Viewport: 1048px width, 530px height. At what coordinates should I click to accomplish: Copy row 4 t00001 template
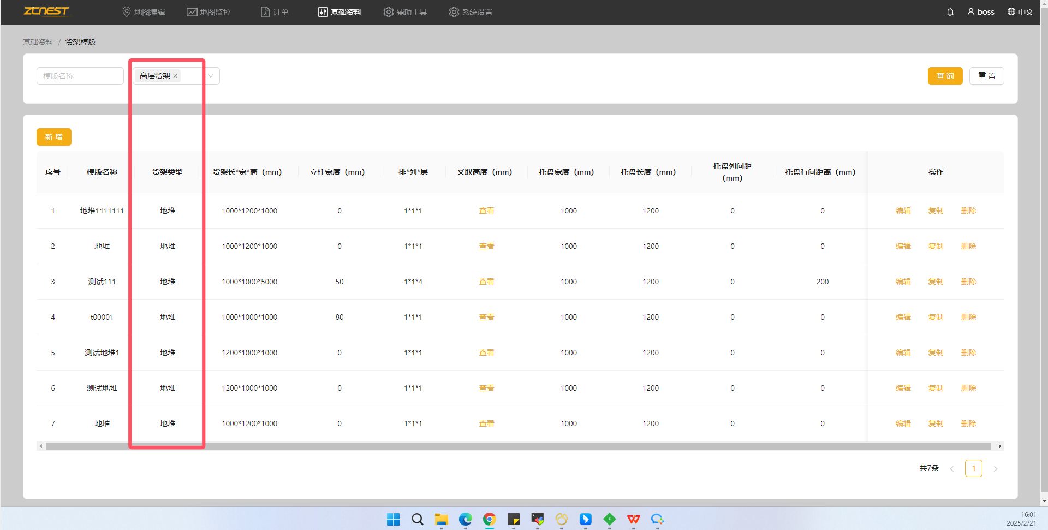click(x=936, y=317)
